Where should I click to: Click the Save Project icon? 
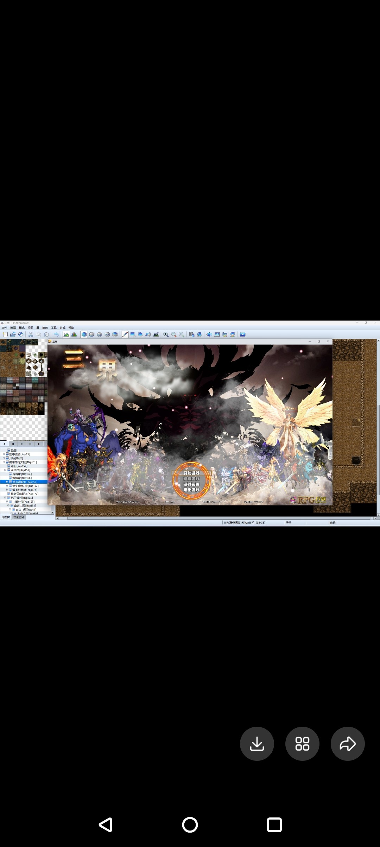[21, 335]
